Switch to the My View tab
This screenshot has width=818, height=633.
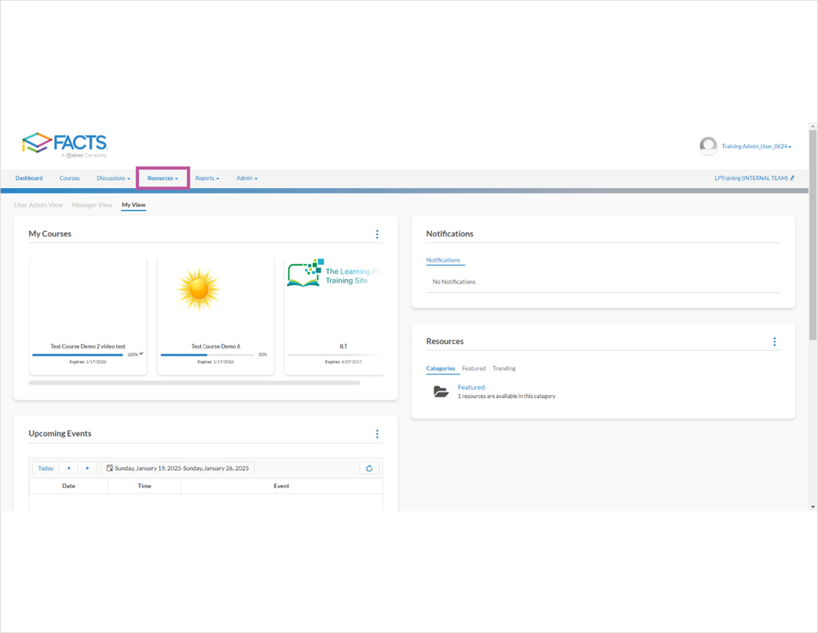(133, 204)
